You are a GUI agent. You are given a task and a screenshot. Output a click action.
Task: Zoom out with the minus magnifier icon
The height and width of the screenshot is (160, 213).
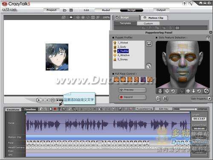click(78, 17)
